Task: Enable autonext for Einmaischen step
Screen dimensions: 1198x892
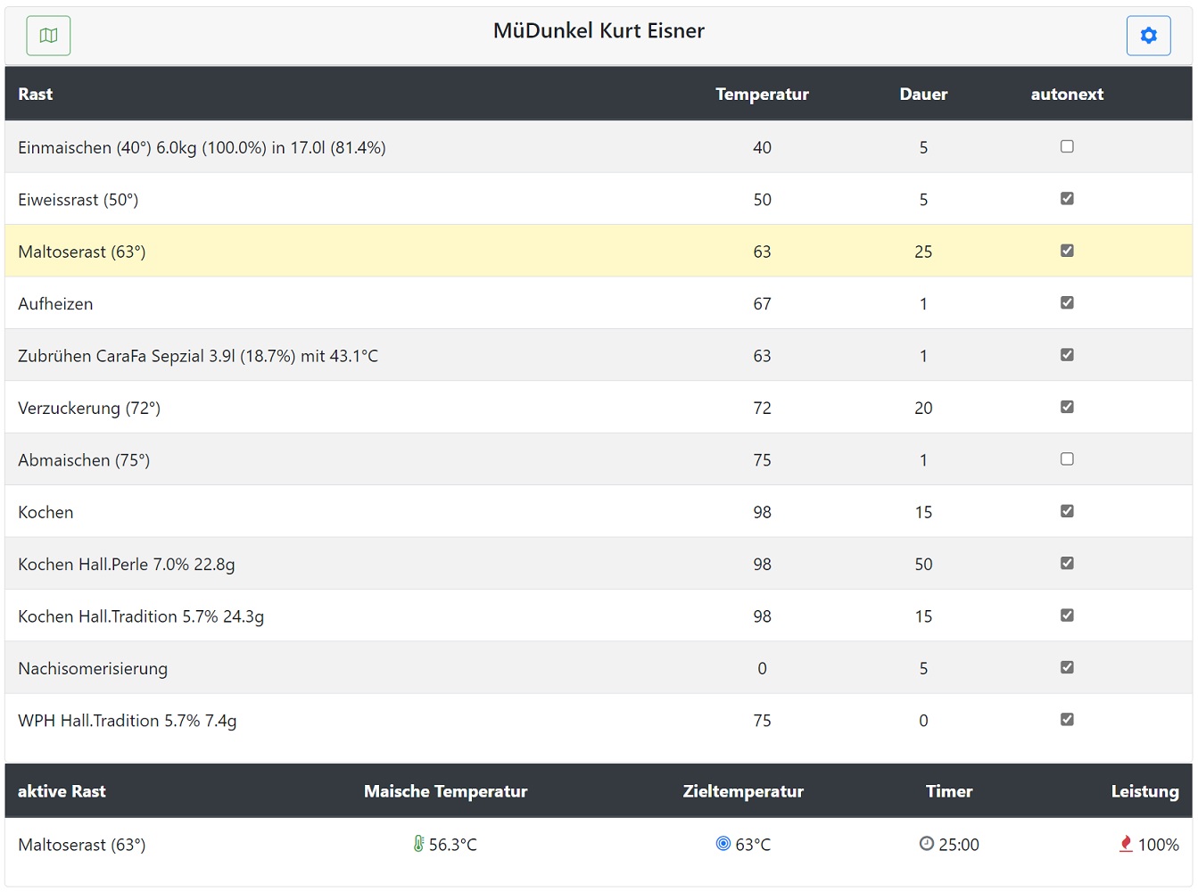Action: click(x=1067, y=146)
